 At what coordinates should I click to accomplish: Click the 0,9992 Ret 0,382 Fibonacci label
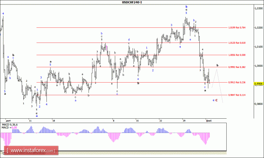point(237,67)
